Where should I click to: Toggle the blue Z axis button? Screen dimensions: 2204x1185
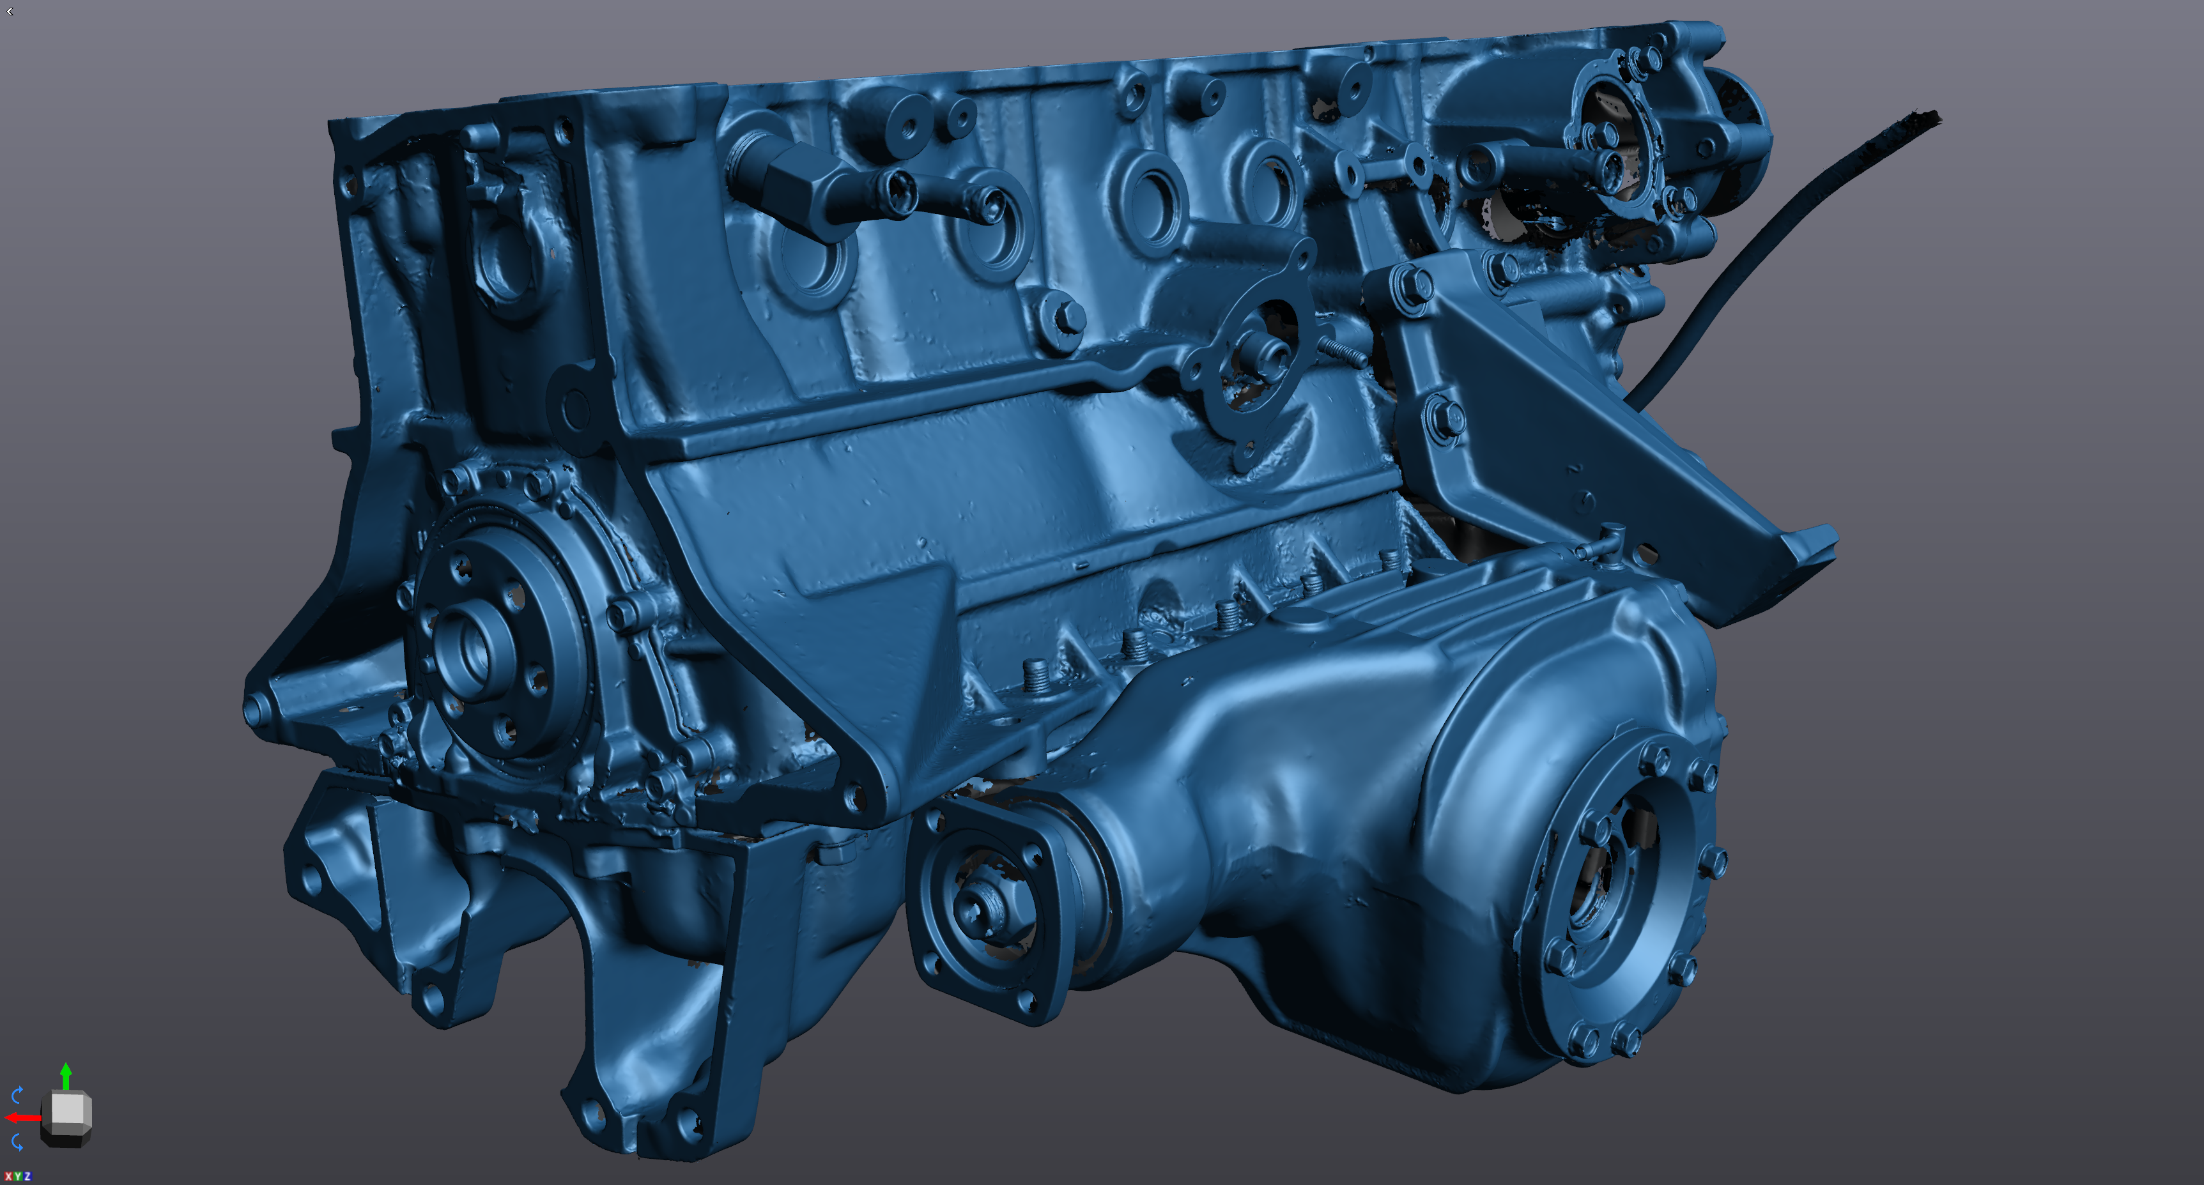coord(27,1177)
